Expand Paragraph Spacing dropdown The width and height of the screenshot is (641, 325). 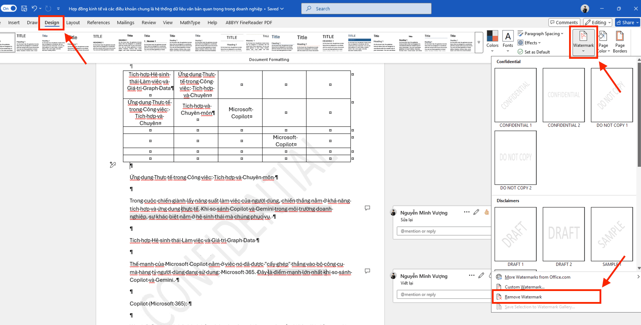coord(541,34)
